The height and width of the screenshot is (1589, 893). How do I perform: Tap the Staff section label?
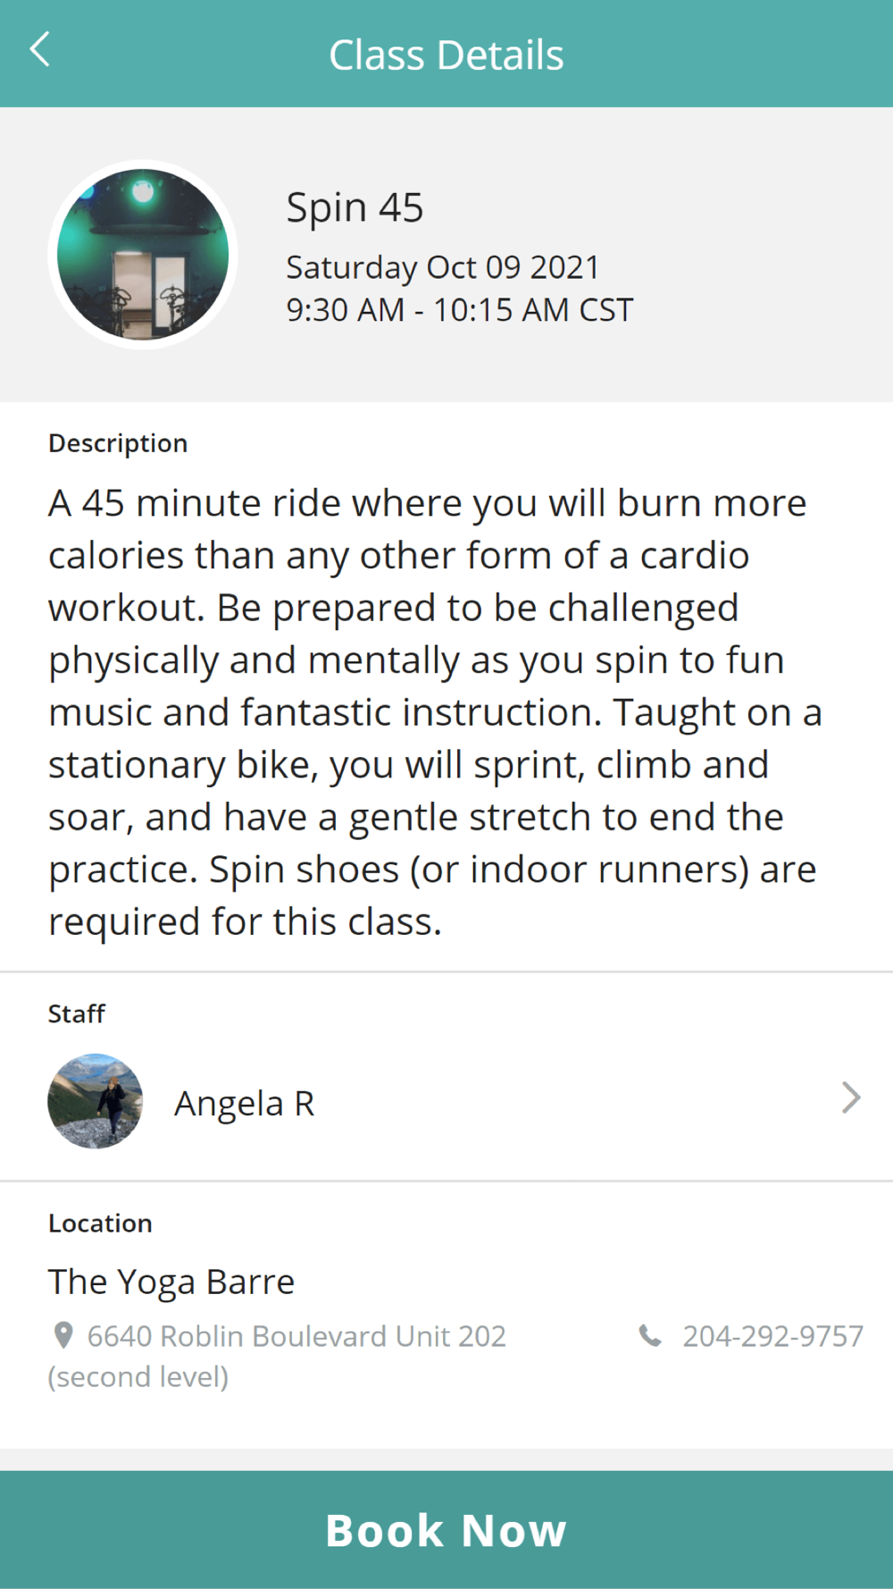pos(77,1013)
